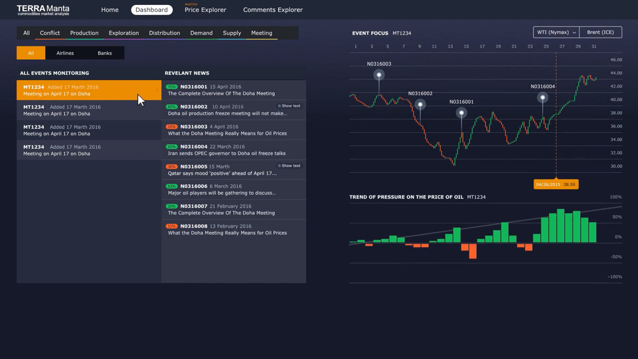Toggle the Airlines sector filter
The height and width of the screenshot is (359, 638).
coord(65,53)
